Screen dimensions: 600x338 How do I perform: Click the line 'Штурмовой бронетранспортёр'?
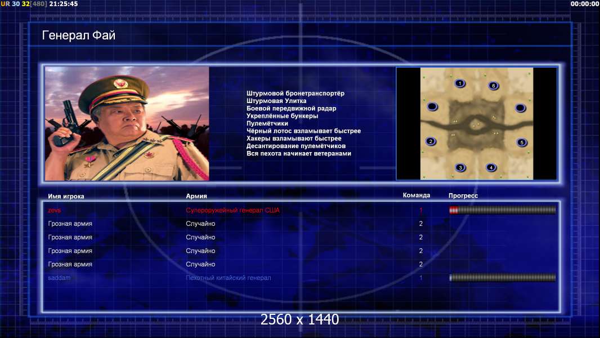(295, 94)
